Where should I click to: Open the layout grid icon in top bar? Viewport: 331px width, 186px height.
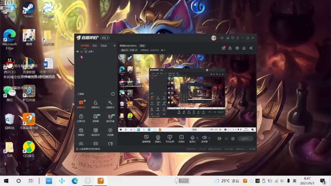click(237, 48)
